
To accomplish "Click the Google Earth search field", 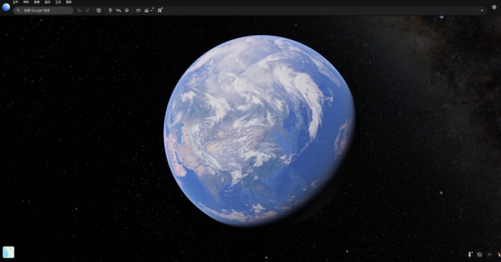I will (x=43, y=10).
